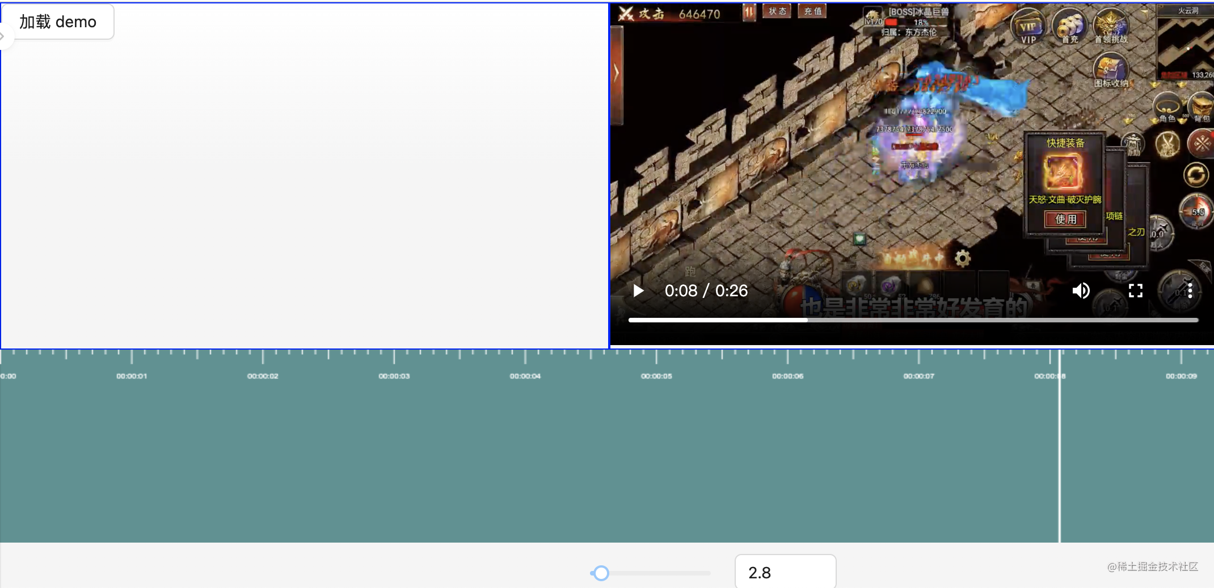This screenshot has height=588, width=1214.
Task: Click the 00:00:02 timeline label
Action: click(263, 376)
